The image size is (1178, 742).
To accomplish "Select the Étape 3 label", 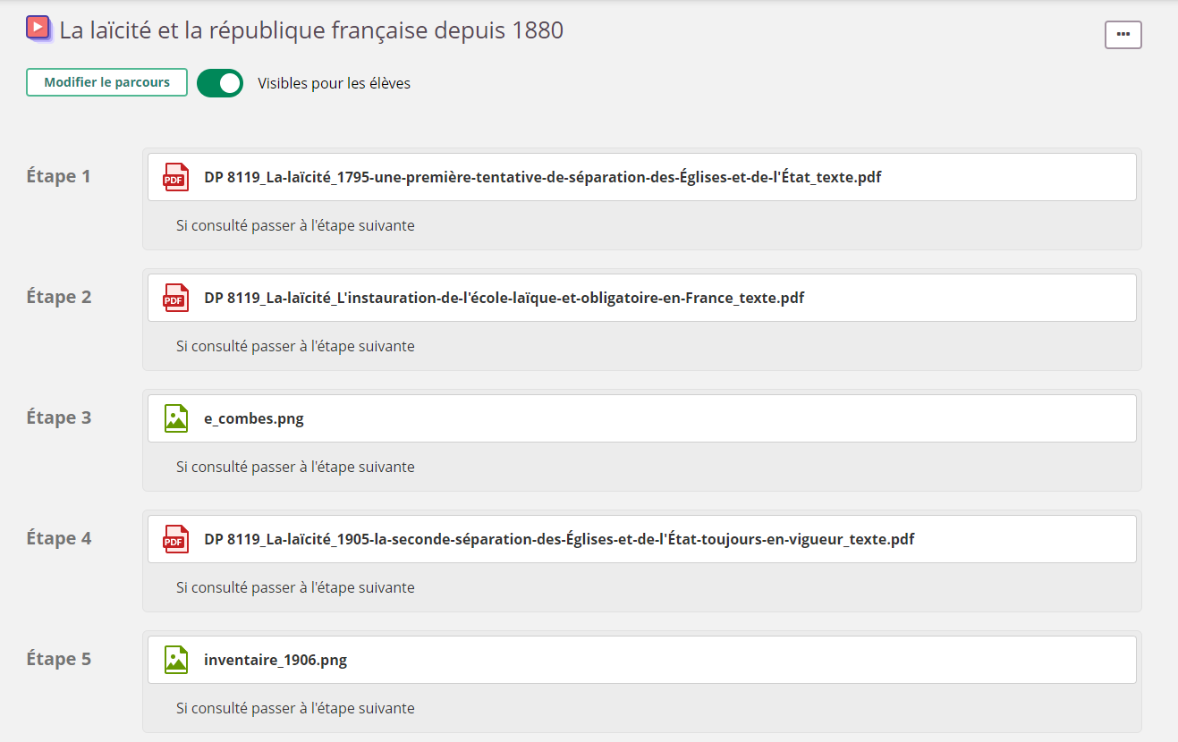I will 59,417.
